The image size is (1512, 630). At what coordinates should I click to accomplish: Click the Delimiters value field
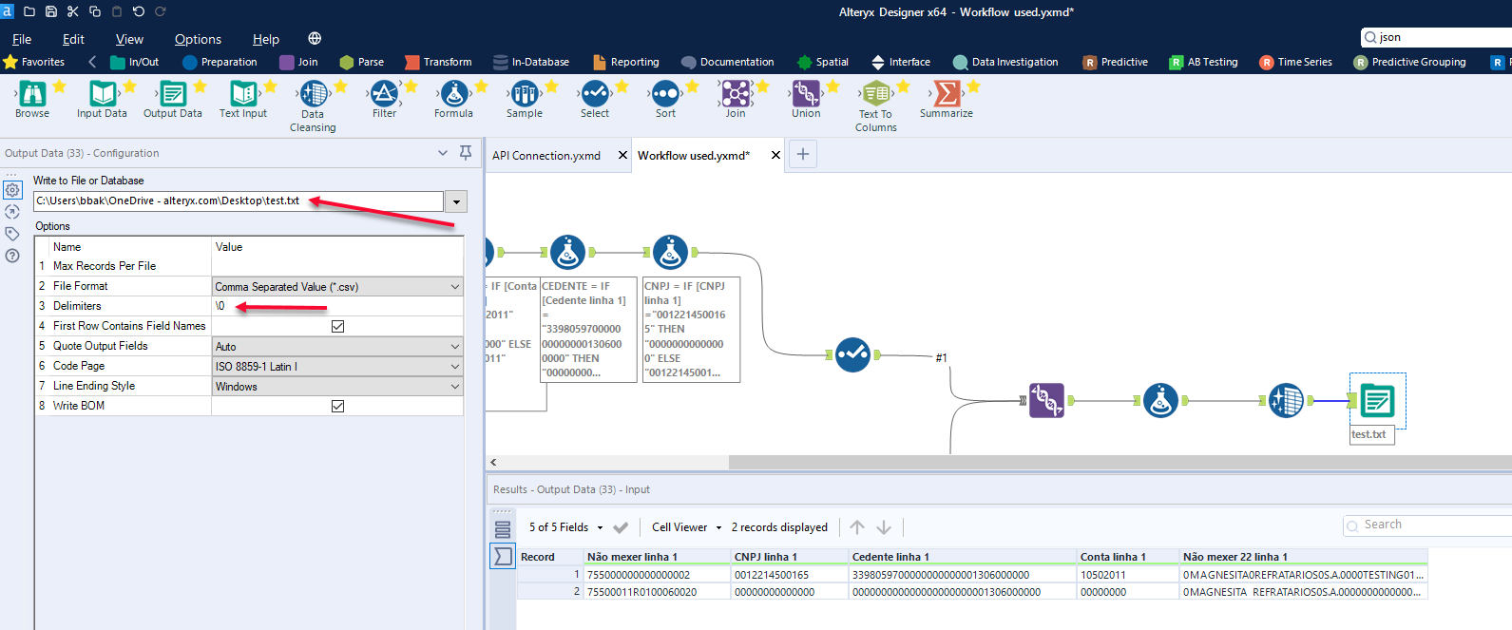pos(336,306)
